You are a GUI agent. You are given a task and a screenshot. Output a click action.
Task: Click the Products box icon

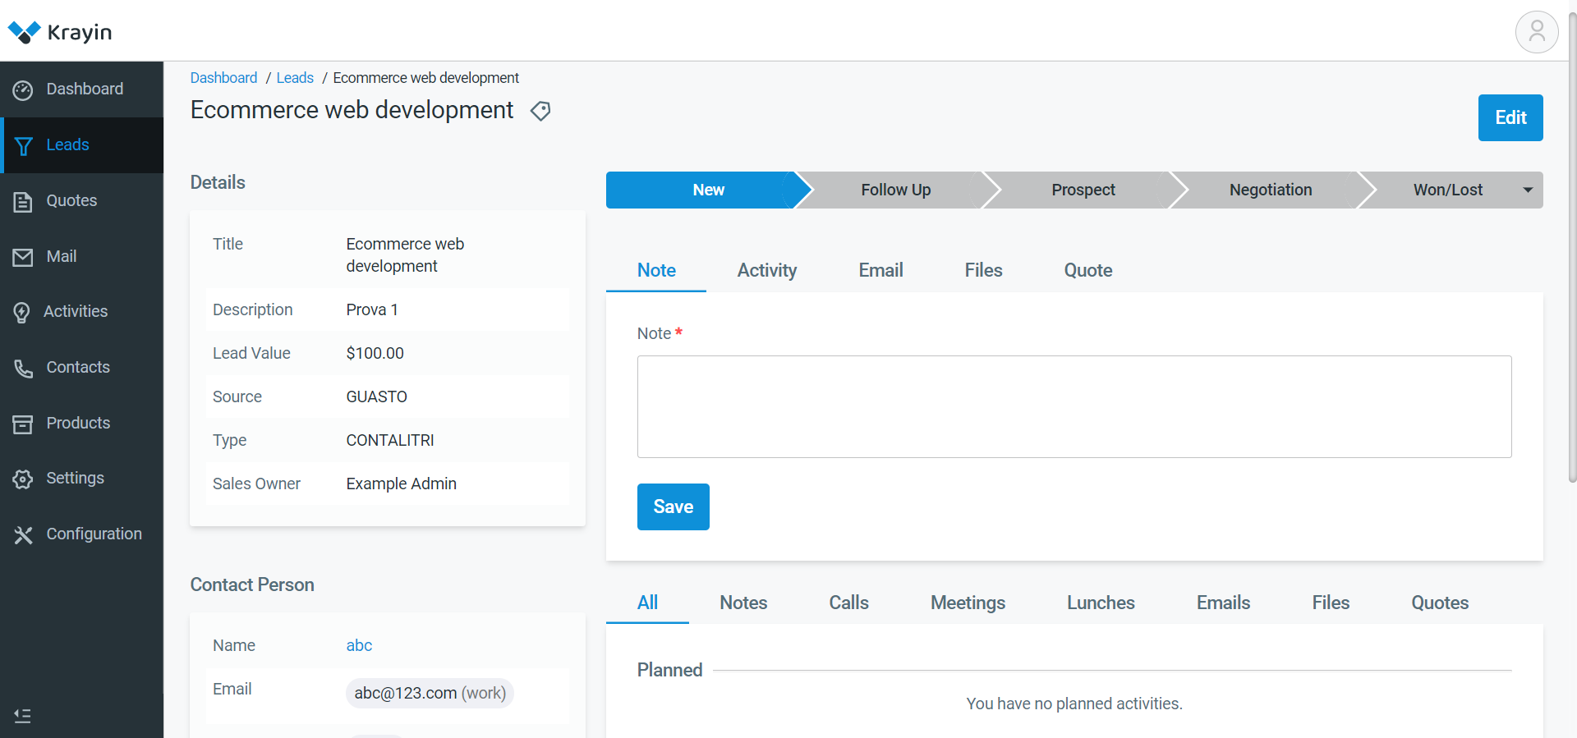(x=23, y=424)
